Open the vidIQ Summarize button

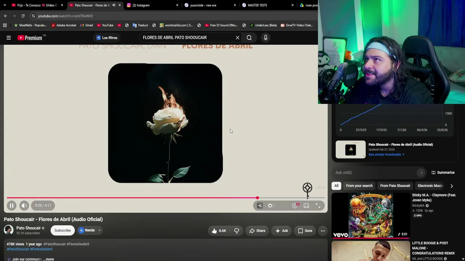[443, 173]
